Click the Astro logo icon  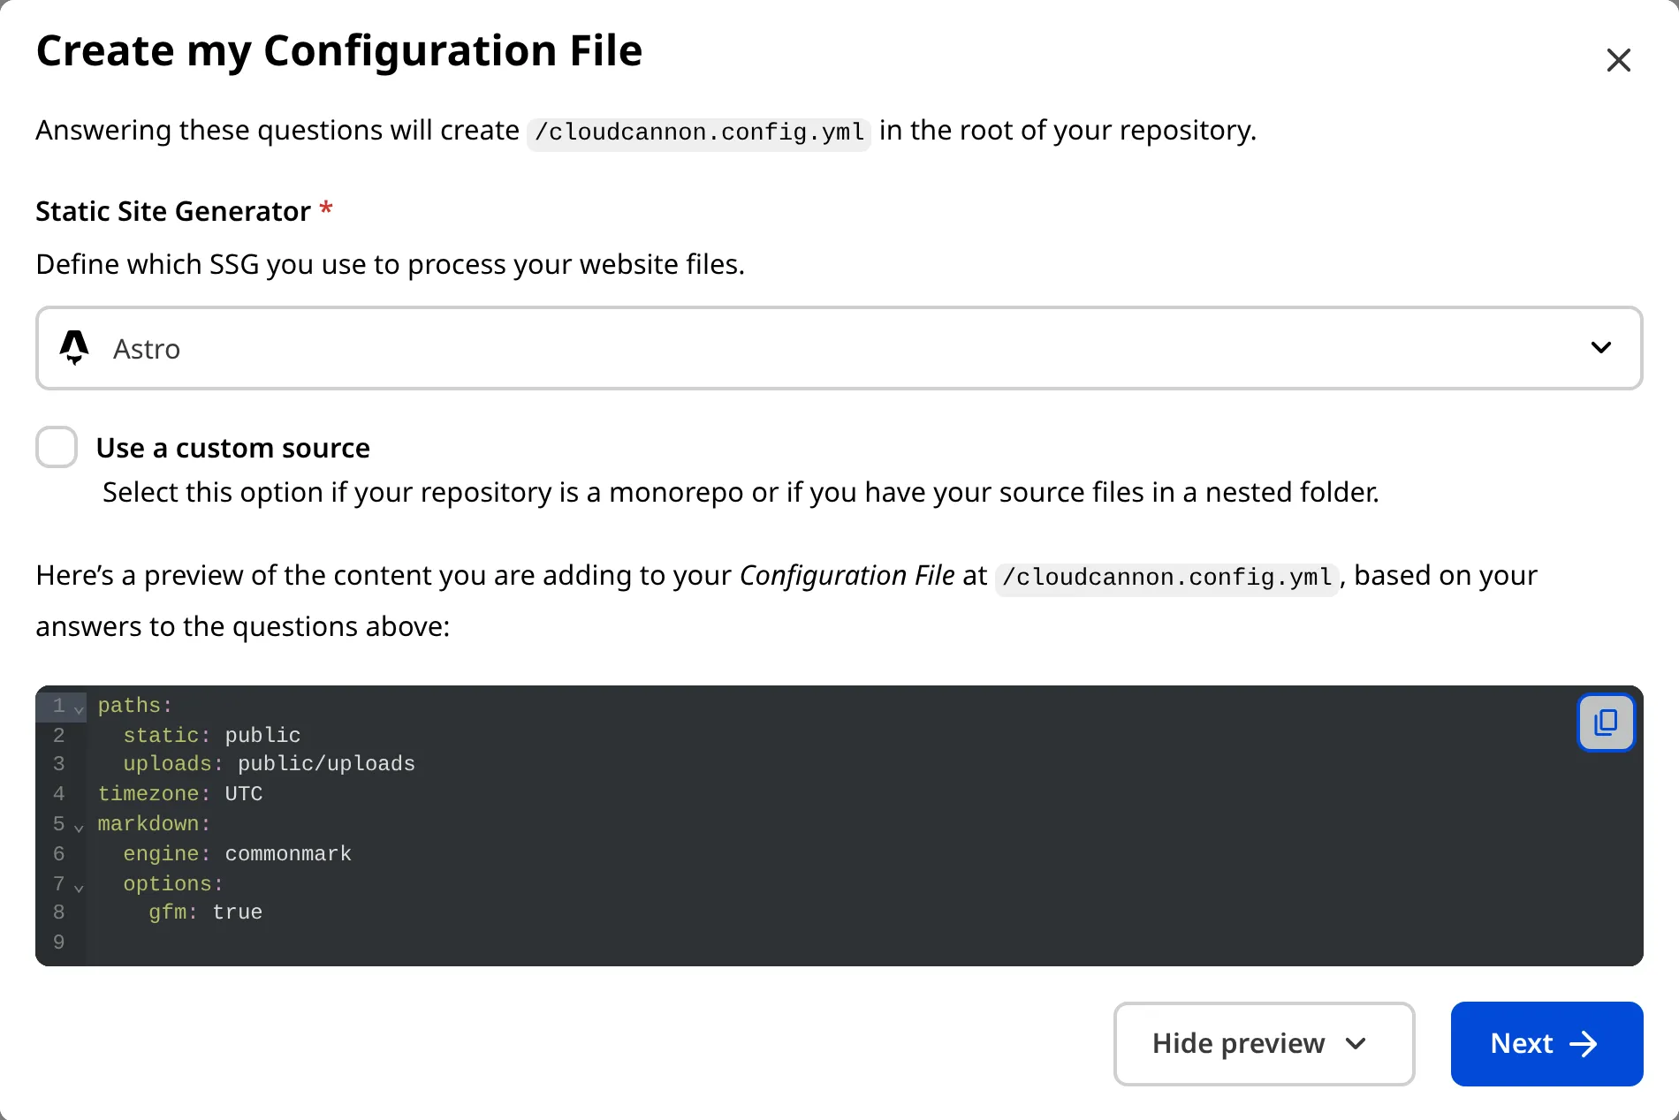click(74, 348)
